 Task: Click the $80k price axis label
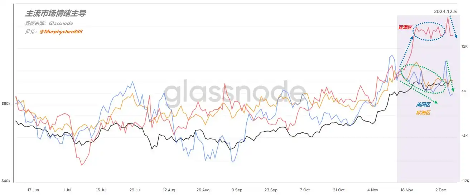(x=6, y=104)
